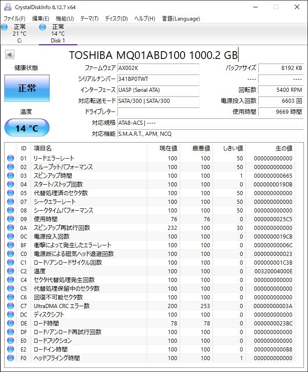Click the interface field UASP (Serial ATA)
308x372 pixels.
(158, 90)
